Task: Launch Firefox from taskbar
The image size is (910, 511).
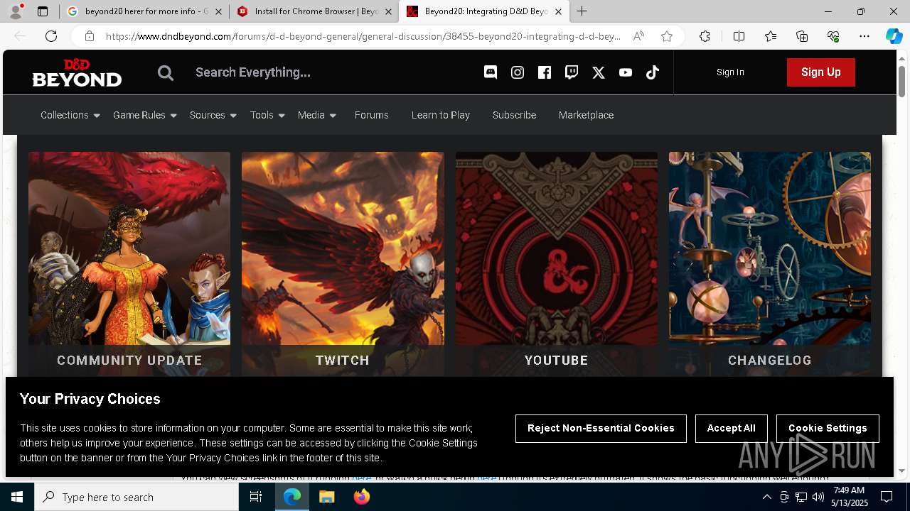Action: point(362,497)
